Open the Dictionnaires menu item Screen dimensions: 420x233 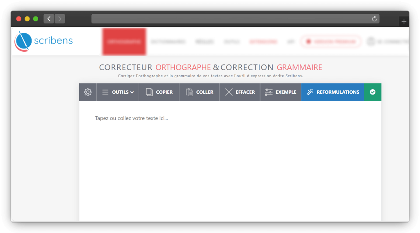[x=168, y=42]
